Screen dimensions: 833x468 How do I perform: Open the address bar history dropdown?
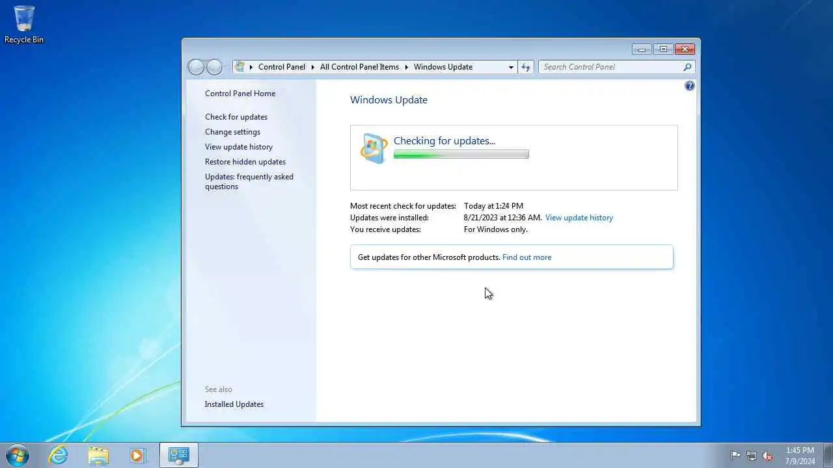pyautogui.click(x=511, y=67)
